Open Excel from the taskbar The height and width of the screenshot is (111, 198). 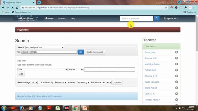[x=58, y=108]
